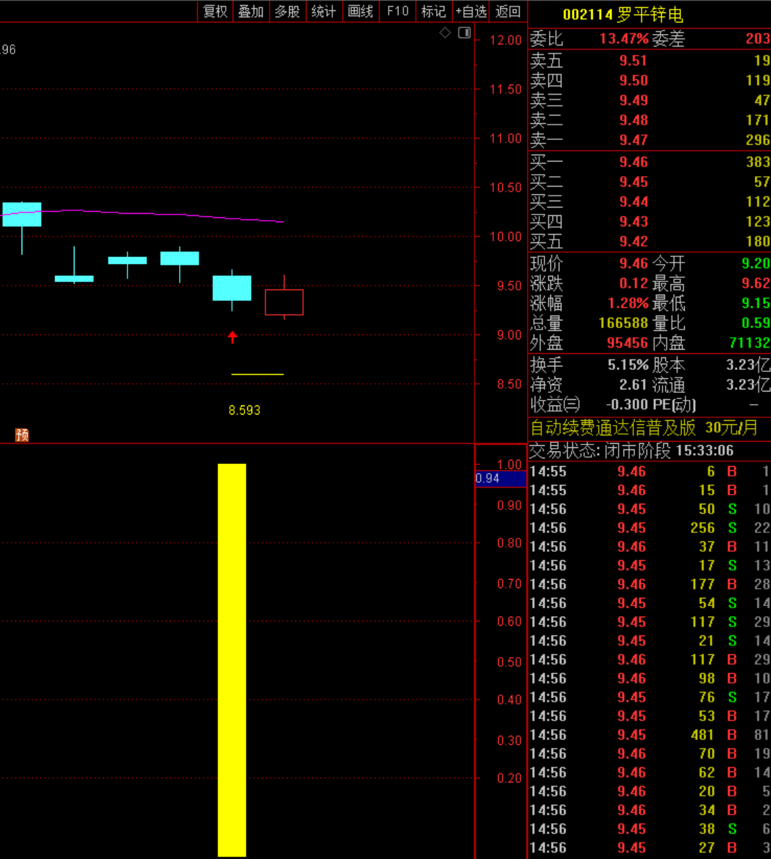
Task: Activate the 画线 drawing tools
Action: 361,11
